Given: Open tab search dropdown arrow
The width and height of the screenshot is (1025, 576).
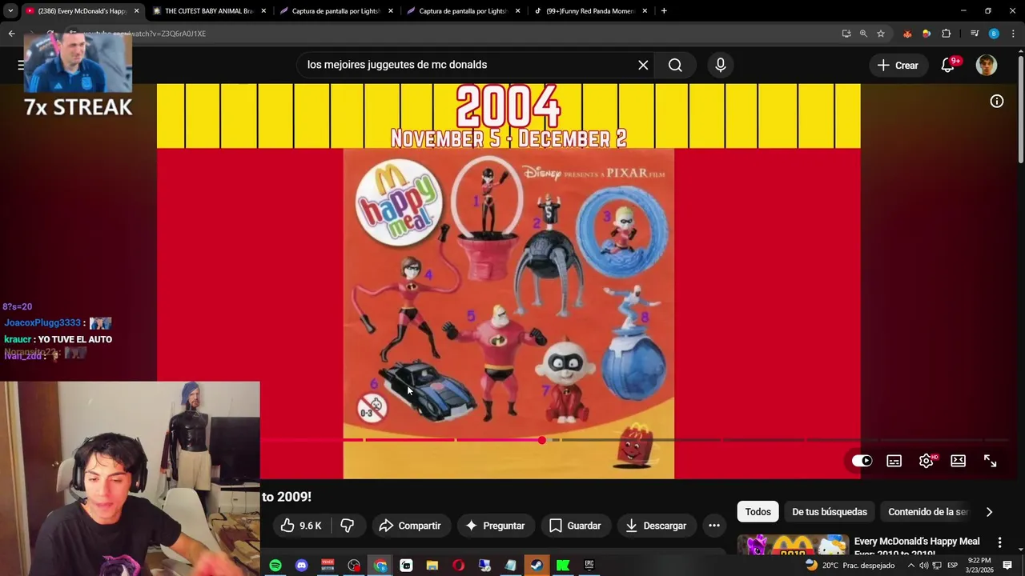Looking at the screenshot, I should pos(10,11).
